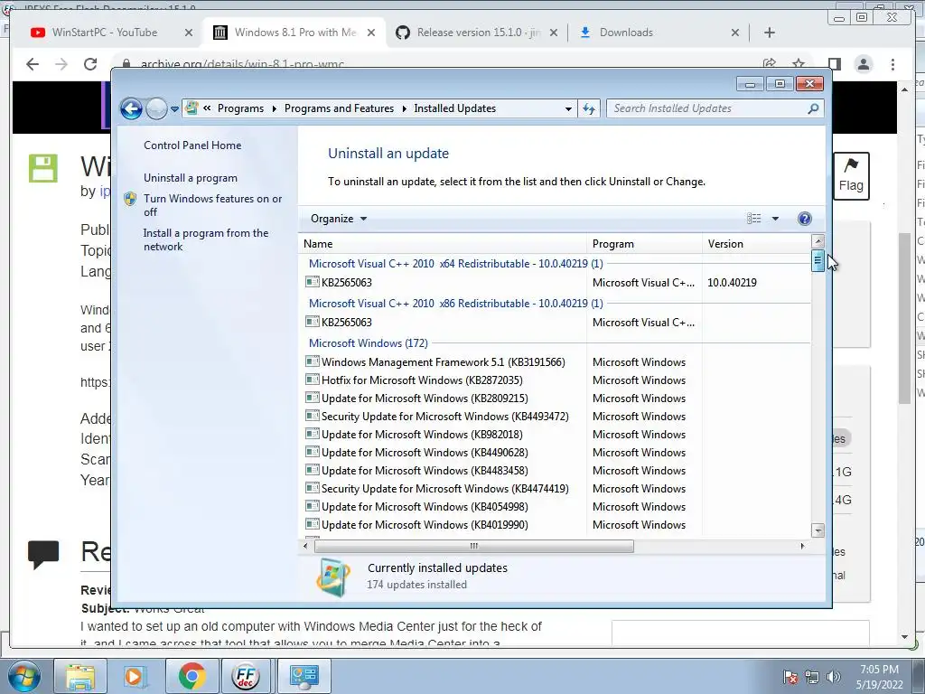
Task: Select Update for Microsoft Windows (KB4490628)
Action: click(425, 453)
